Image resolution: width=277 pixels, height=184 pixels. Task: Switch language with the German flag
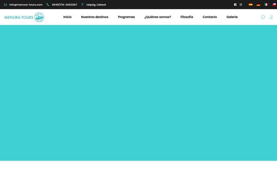pos(259,5)
